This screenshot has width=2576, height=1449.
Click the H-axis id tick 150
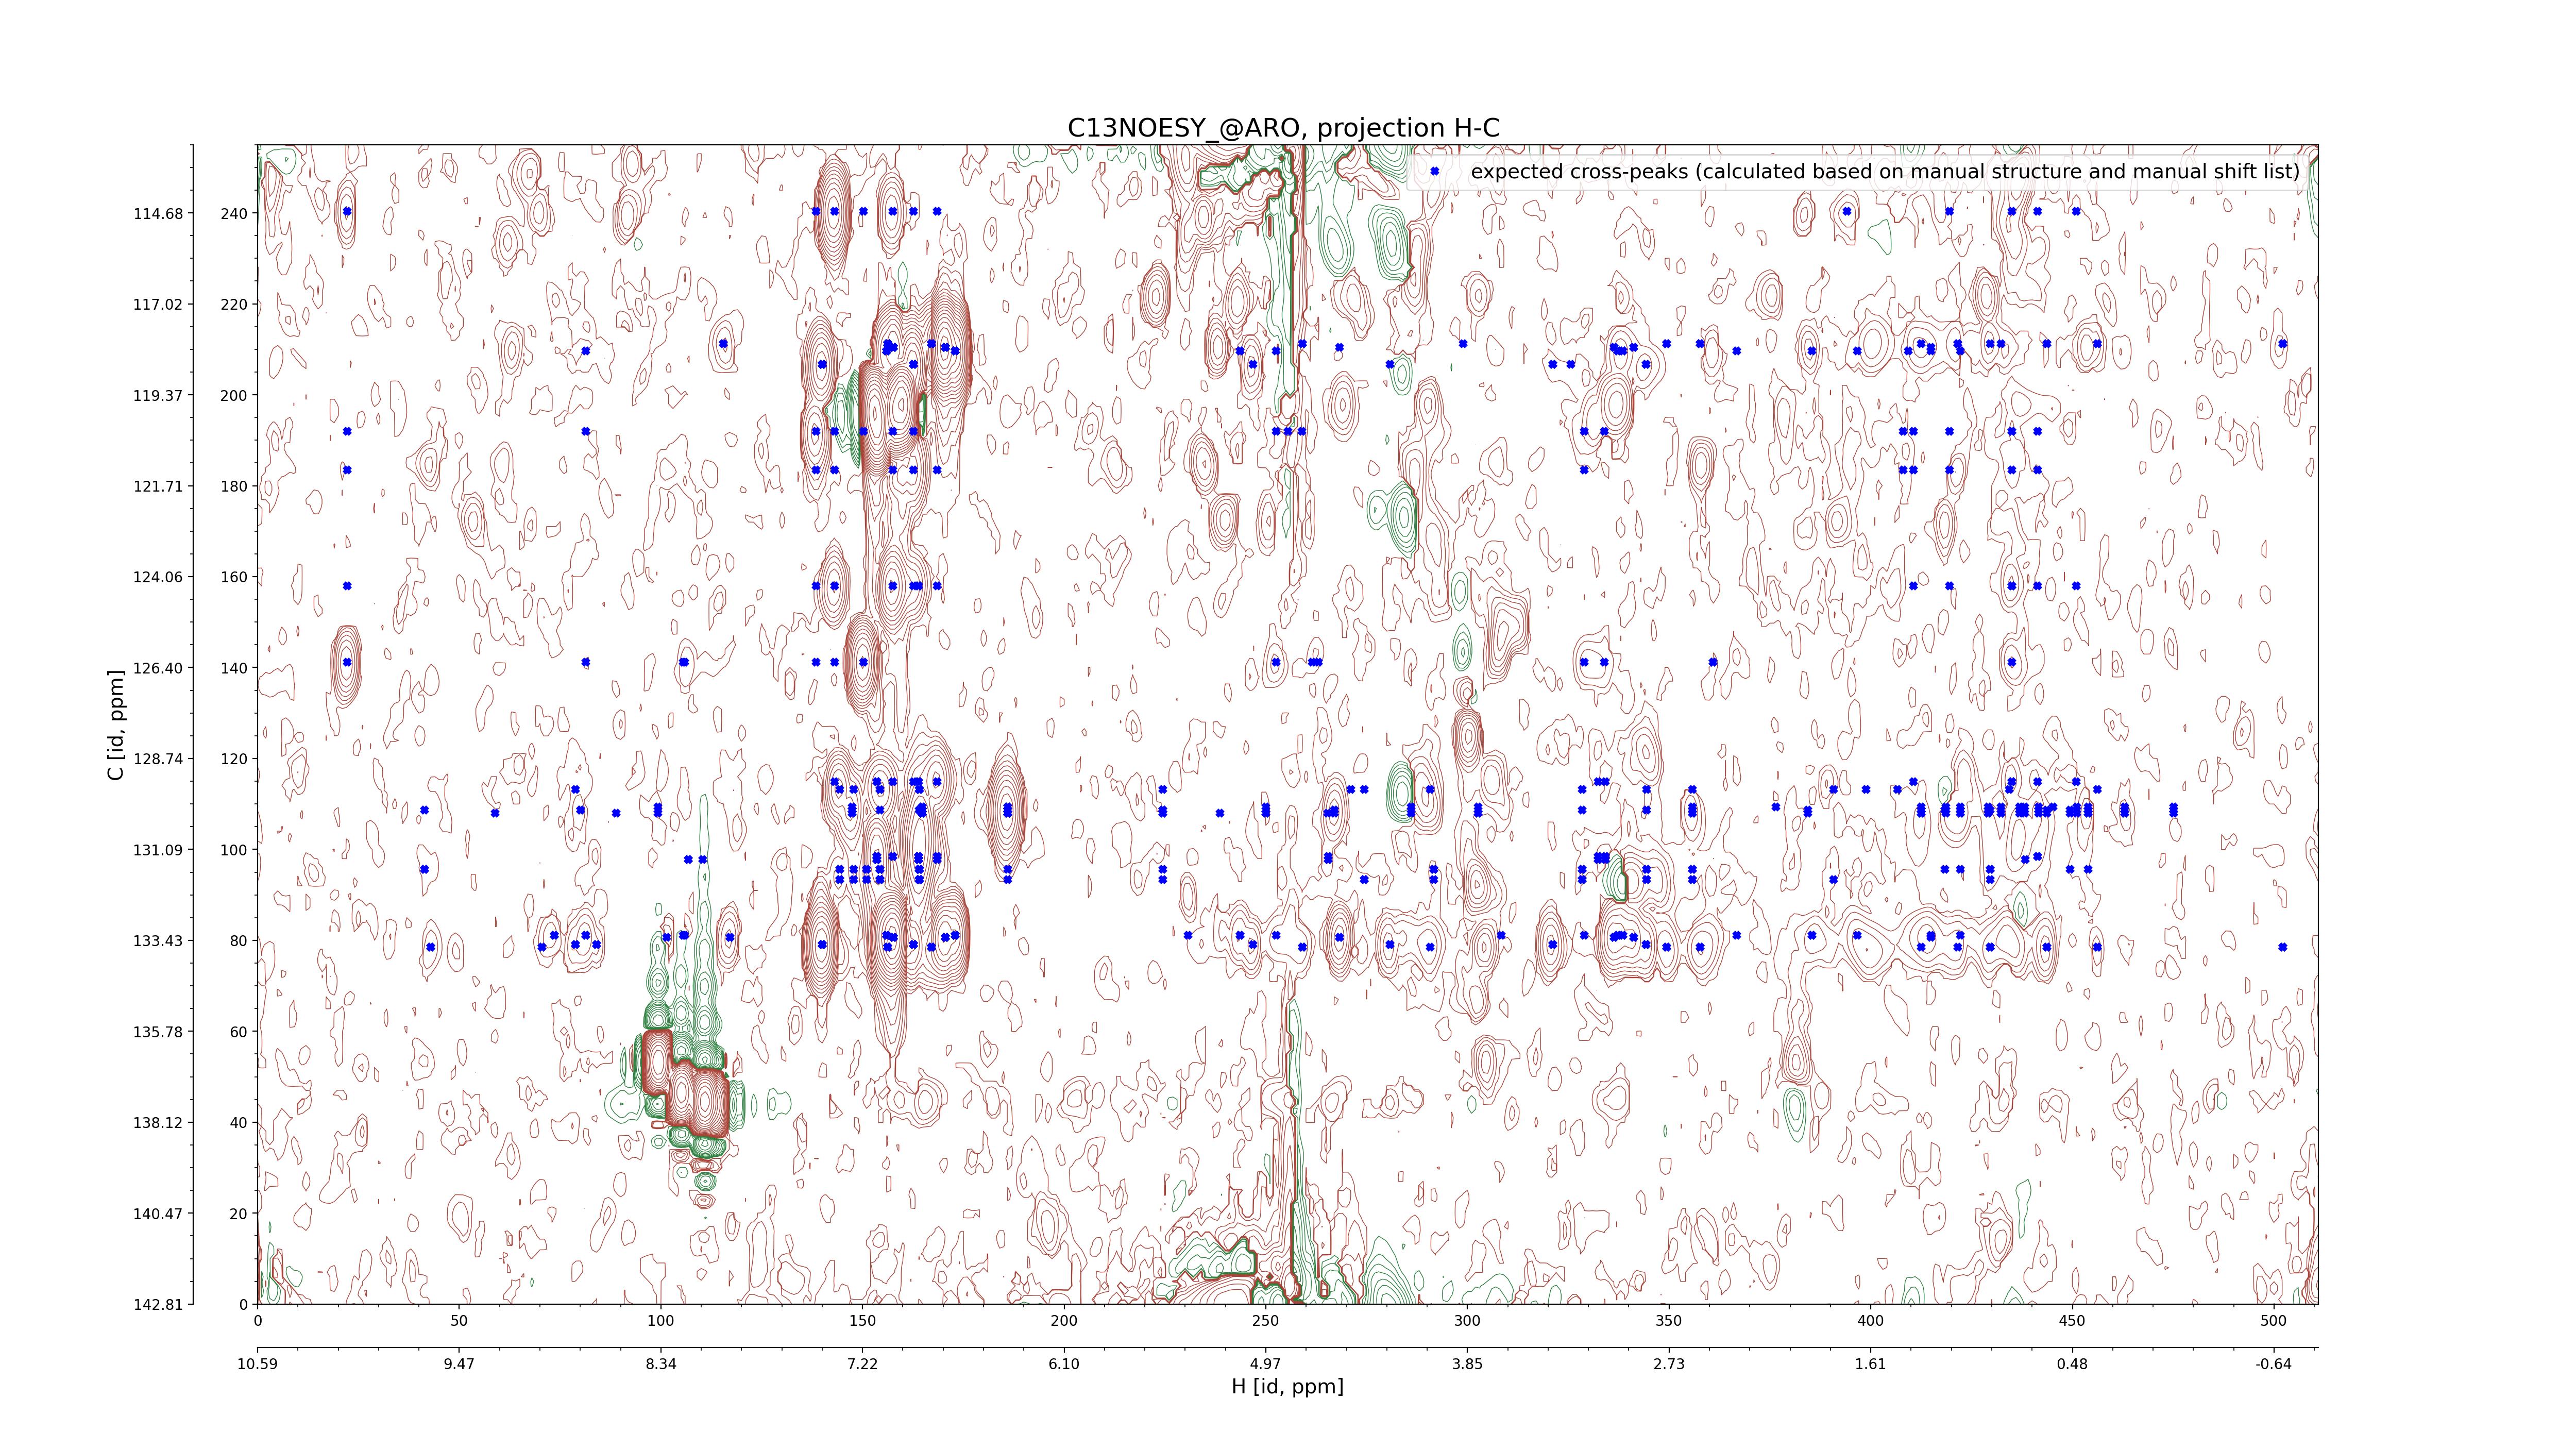tap(862, 1321)
